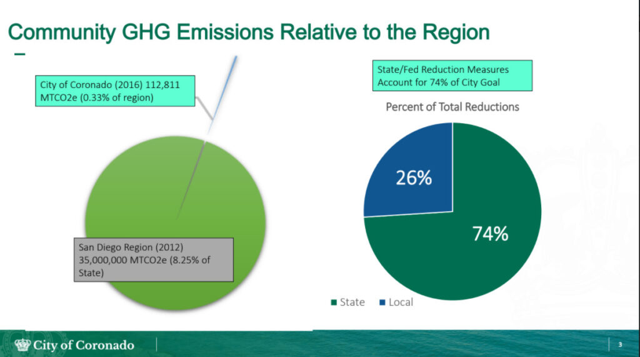Click the slide title 'Community GHG Emissions'
The width and height of the screenshot is (640, 357).
250,31
